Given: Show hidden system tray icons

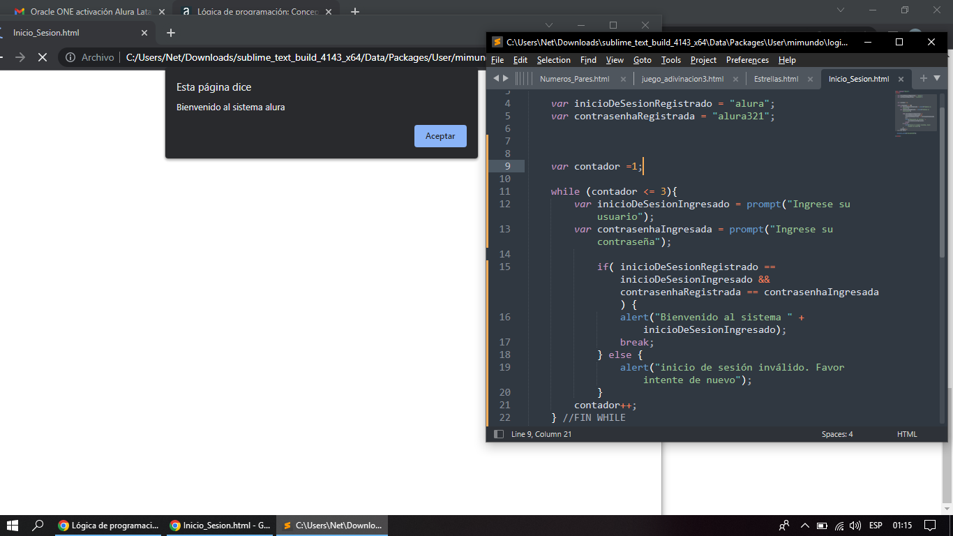Looking at the screenshot, I should 804,526.
